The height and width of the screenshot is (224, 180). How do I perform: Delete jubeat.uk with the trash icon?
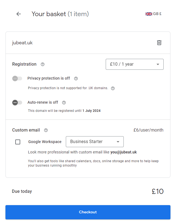pos(159,43)
